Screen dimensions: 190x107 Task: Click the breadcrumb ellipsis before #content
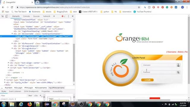(x=2, y=88)
